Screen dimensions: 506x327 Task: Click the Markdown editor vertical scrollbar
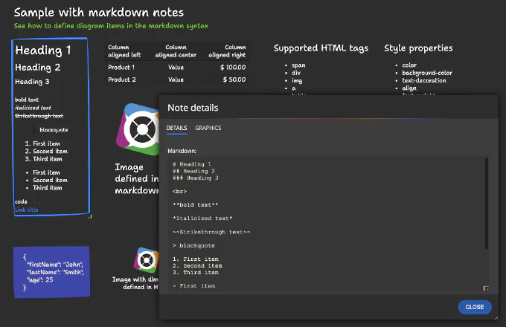click(x=486, y=204)
